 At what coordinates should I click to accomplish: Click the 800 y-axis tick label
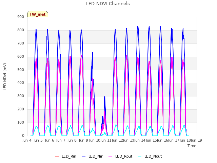pyautogui.click(x=21, y=30)
